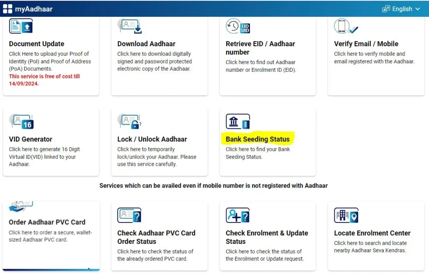Click 'Click here to download digitally signed' description
Screen dimensions: 429x274
click(x=155, y=61)
